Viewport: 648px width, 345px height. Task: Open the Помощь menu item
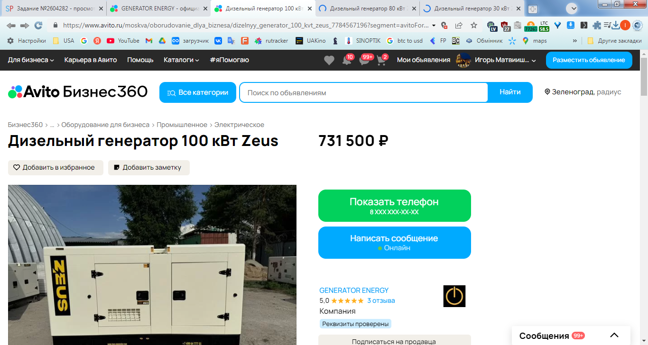tap(140, 60)
